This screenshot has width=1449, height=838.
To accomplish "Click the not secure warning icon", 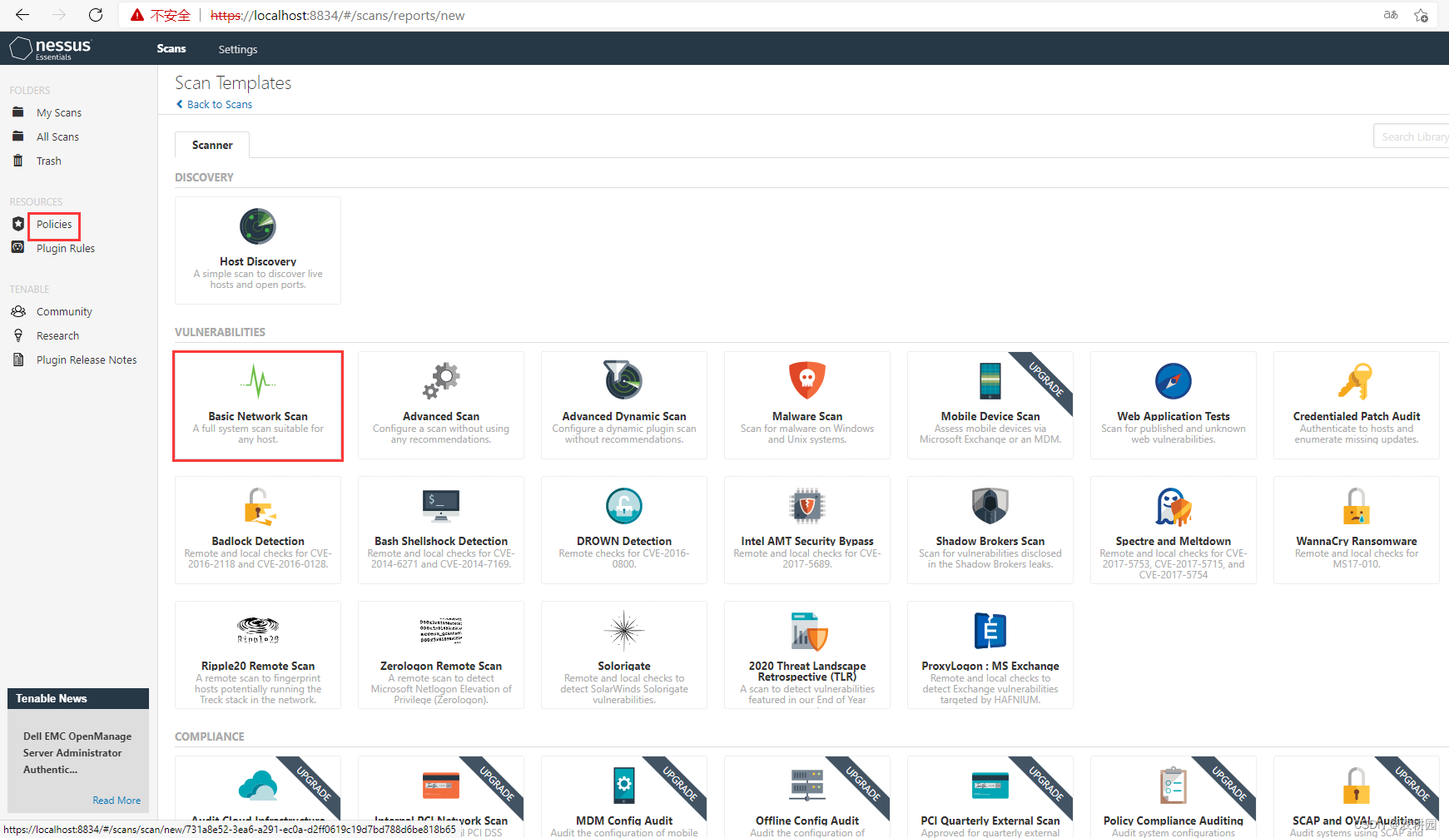I will tap(137, 15).
